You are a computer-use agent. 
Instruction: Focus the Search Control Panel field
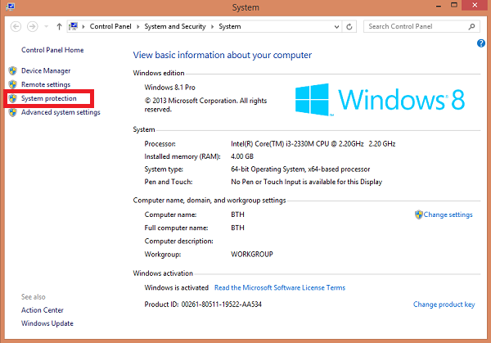[x=417, y=27]
